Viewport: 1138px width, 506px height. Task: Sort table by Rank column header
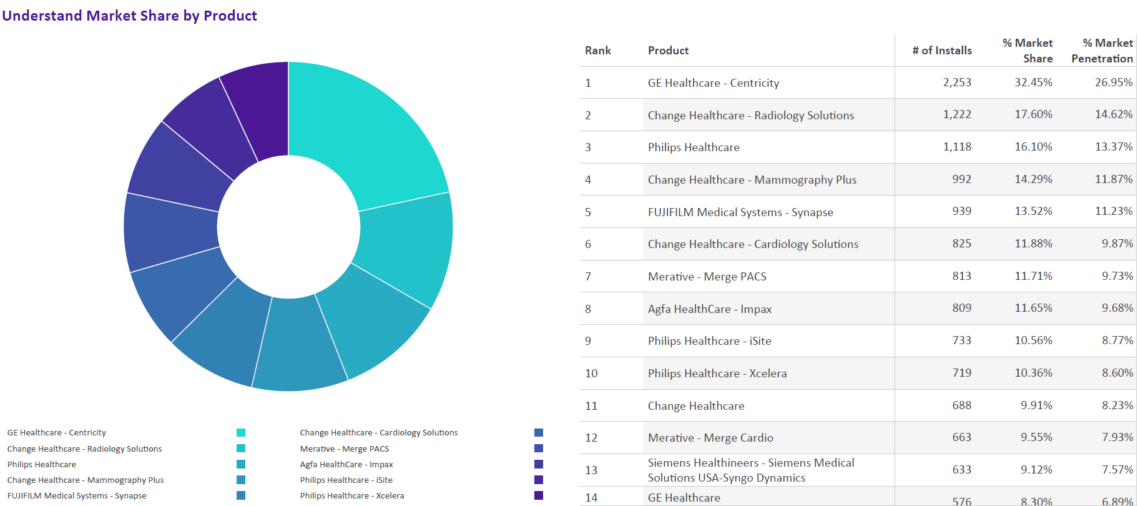[x=598, y=51]
